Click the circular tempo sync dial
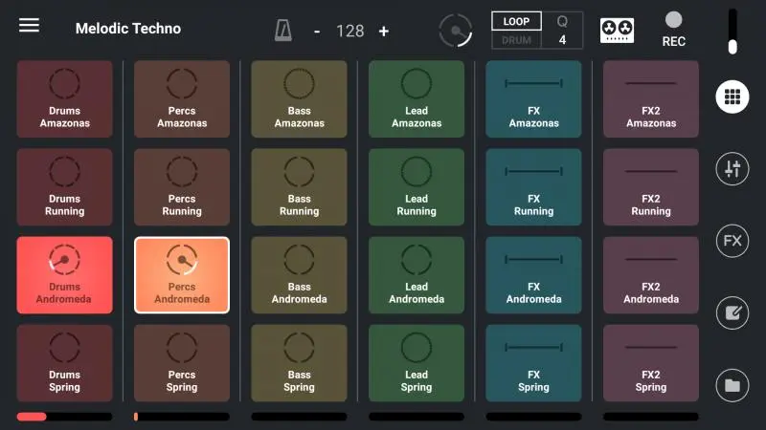The image size is (766, 430). 456,31
